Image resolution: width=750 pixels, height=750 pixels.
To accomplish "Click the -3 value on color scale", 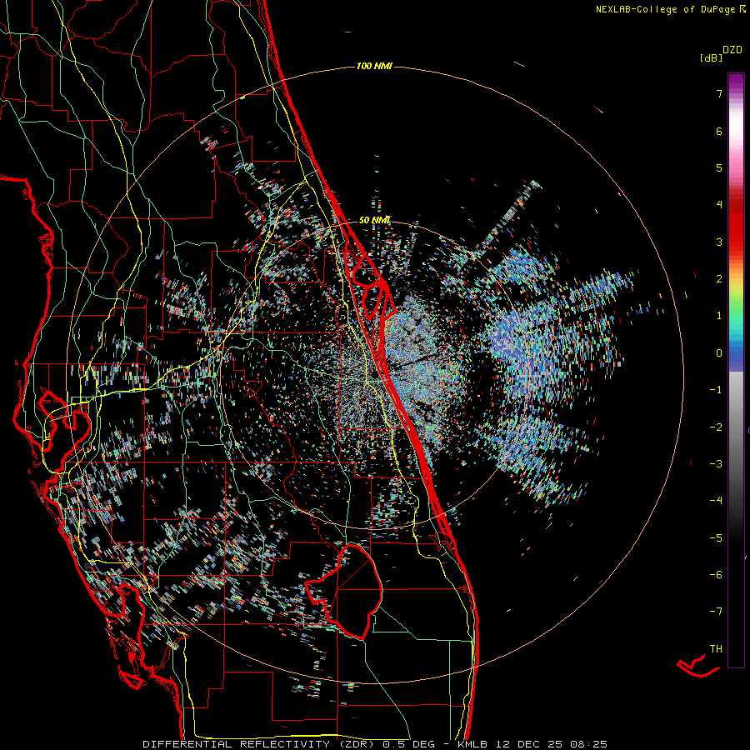I will [716, 463].
